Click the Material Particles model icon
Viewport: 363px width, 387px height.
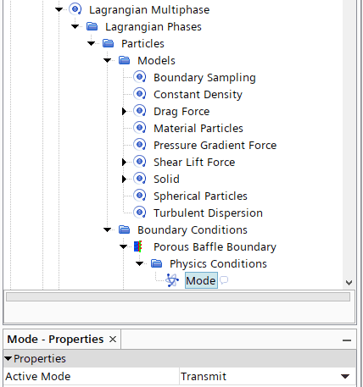click(140, 128)
